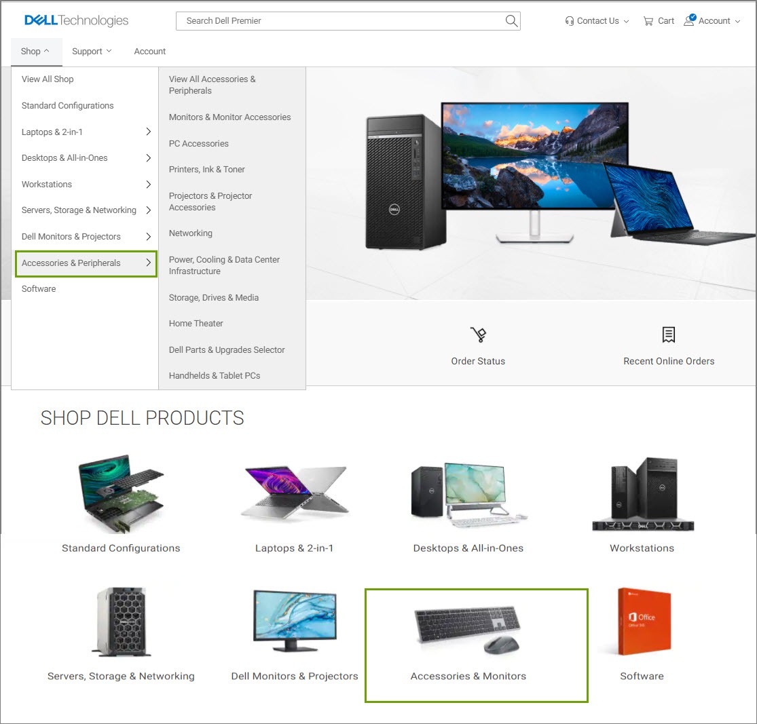This screenshot has width=757, height=724.
Task: Click the search magnifier icon
Action: pyautogui.click(x=511, y=21)
